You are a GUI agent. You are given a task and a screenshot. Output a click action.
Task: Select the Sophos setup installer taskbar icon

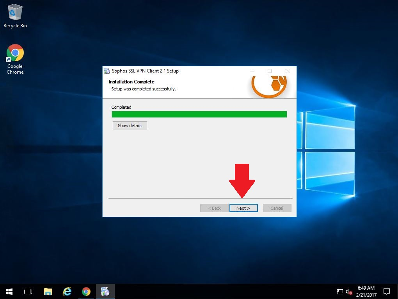pos(105,291)
